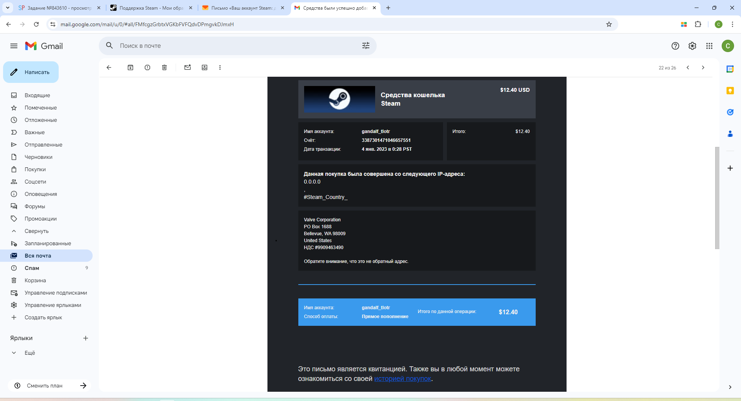Viewport: 741px width, 401px height.
Task: Get add-ons plus icon in side panel
Action: [x=730, y=168]
